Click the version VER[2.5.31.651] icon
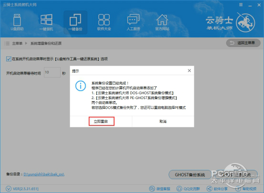 [9, 189]
